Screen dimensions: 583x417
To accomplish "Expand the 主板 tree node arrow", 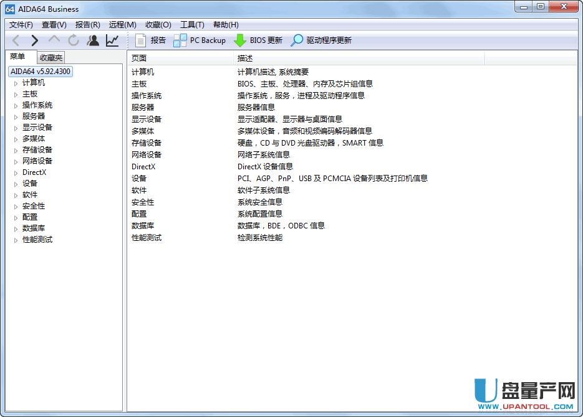I will click(16, 94).
